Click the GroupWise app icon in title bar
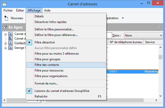This screenshot has width=165, height=108. [x=4, y=4]
